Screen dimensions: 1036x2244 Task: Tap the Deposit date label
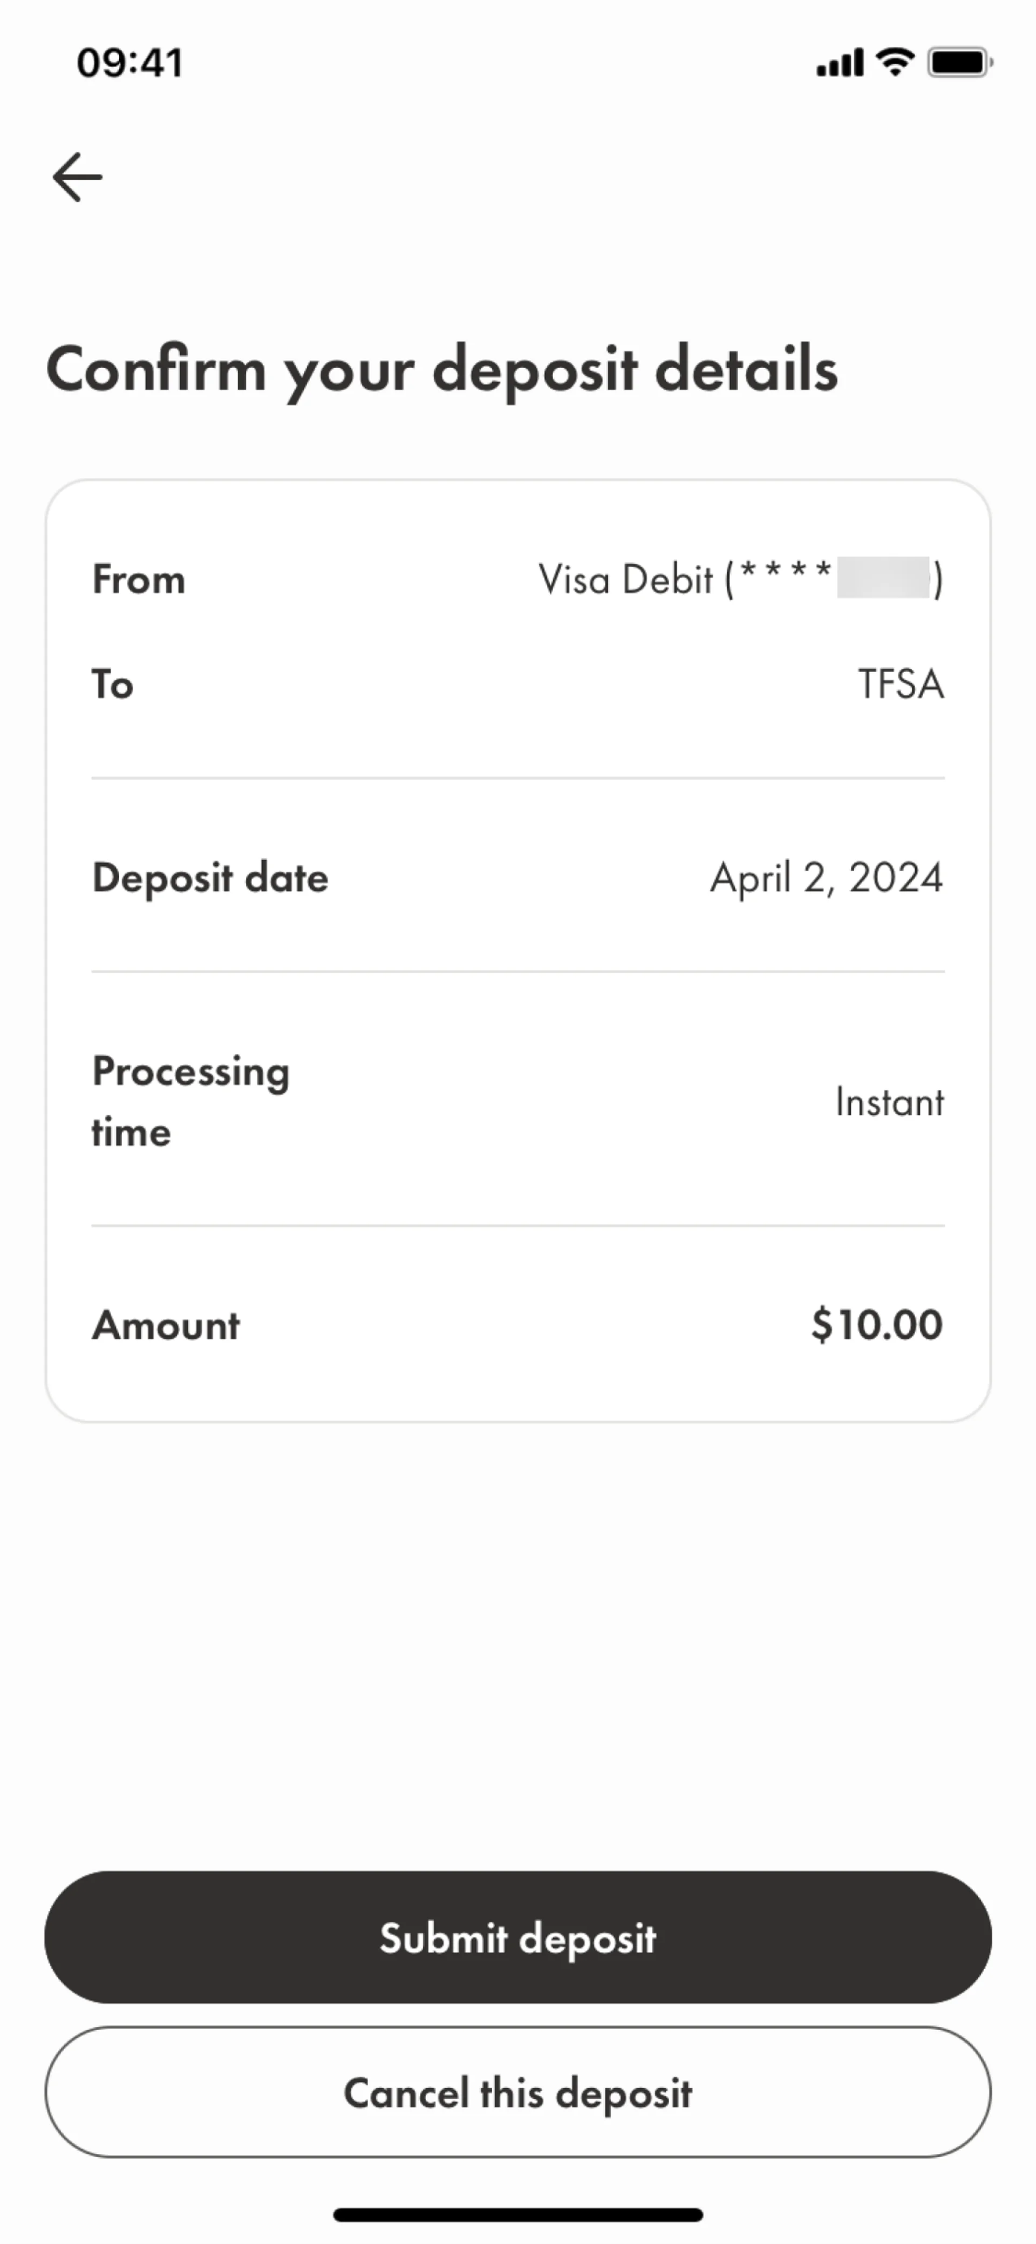coord(210,877)
